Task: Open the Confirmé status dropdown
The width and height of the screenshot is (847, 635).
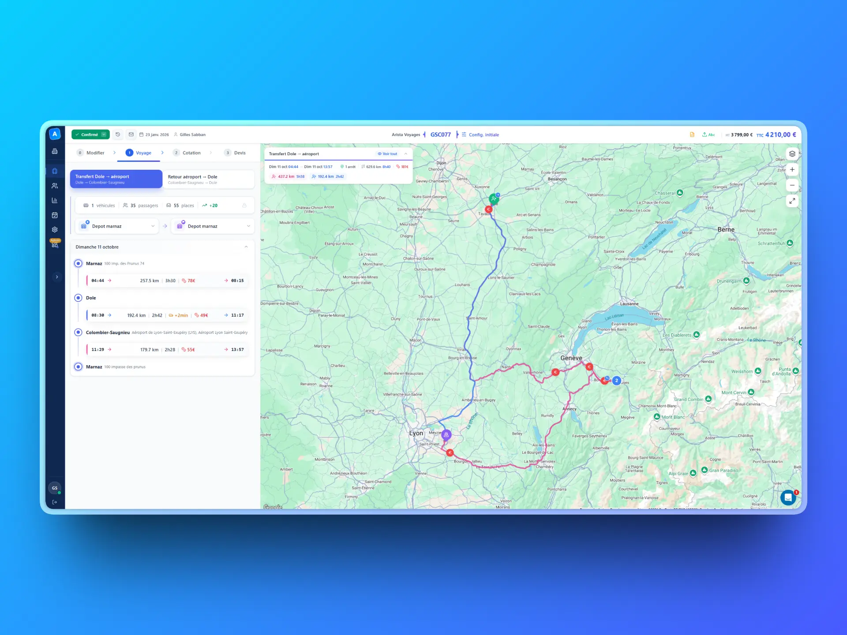Action: pyautogui.click(x=102, y=134)
